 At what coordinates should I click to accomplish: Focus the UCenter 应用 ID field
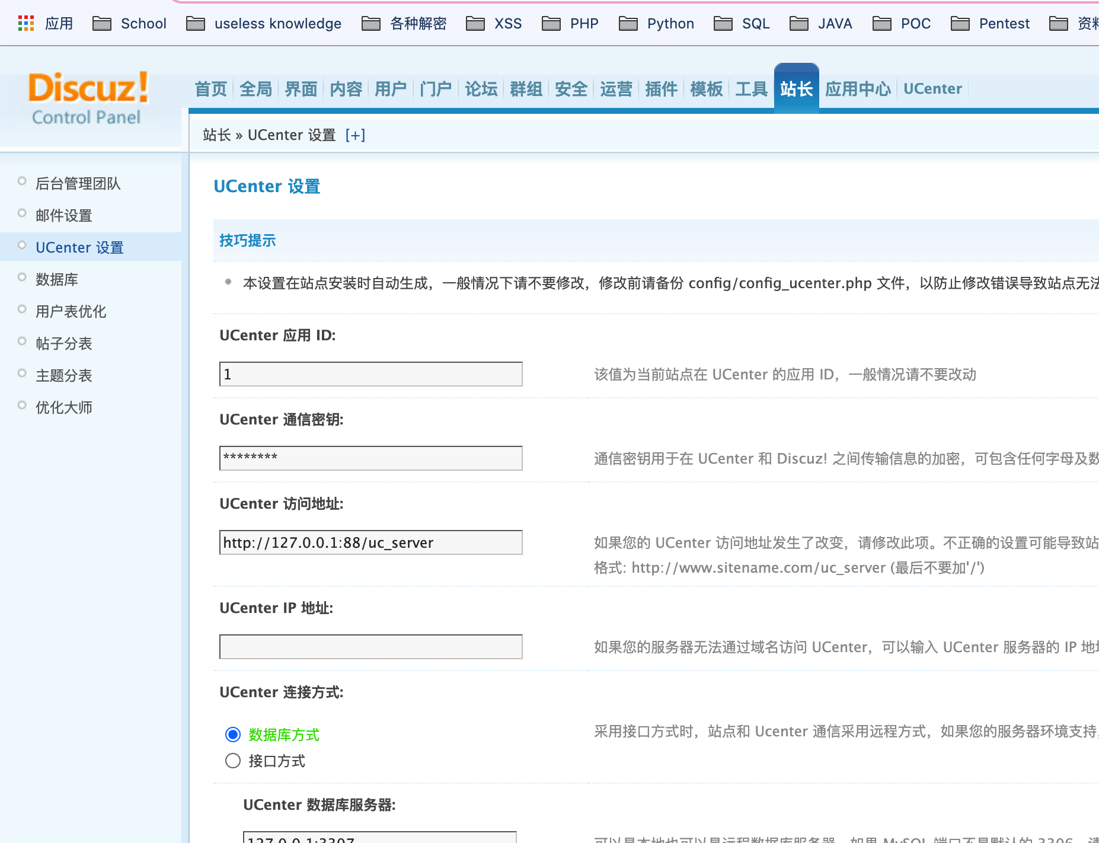pyautogui.click(x=371, y=374)
